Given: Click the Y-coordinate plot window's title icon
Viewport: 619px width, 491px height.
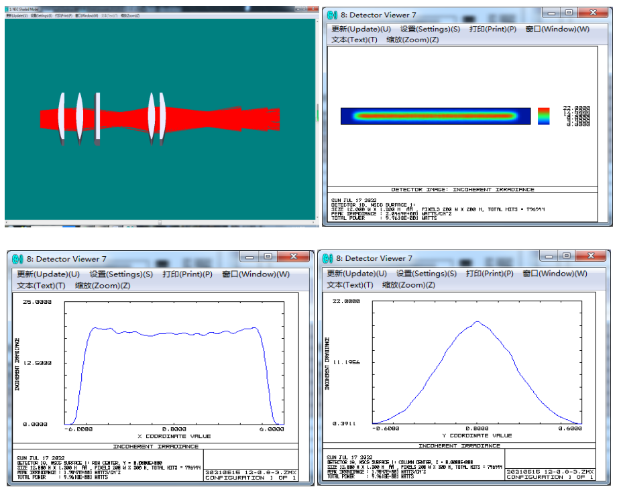Looking at the screenshot, I should (x=327, y=258).
